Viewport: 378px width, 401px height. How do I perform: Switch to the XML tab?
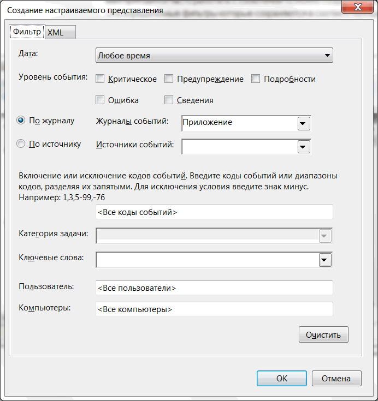click(61, 33)
